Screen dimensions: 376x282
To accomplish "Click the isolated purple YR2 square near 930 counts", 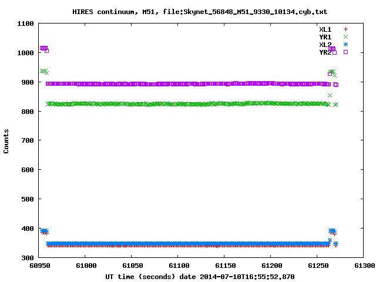I will 330,73.
